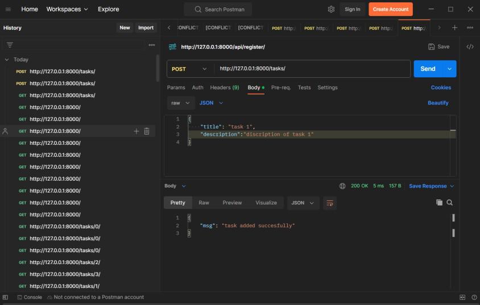Copy response using the copy icon
The image size is (480, 305).
point(439,202)
